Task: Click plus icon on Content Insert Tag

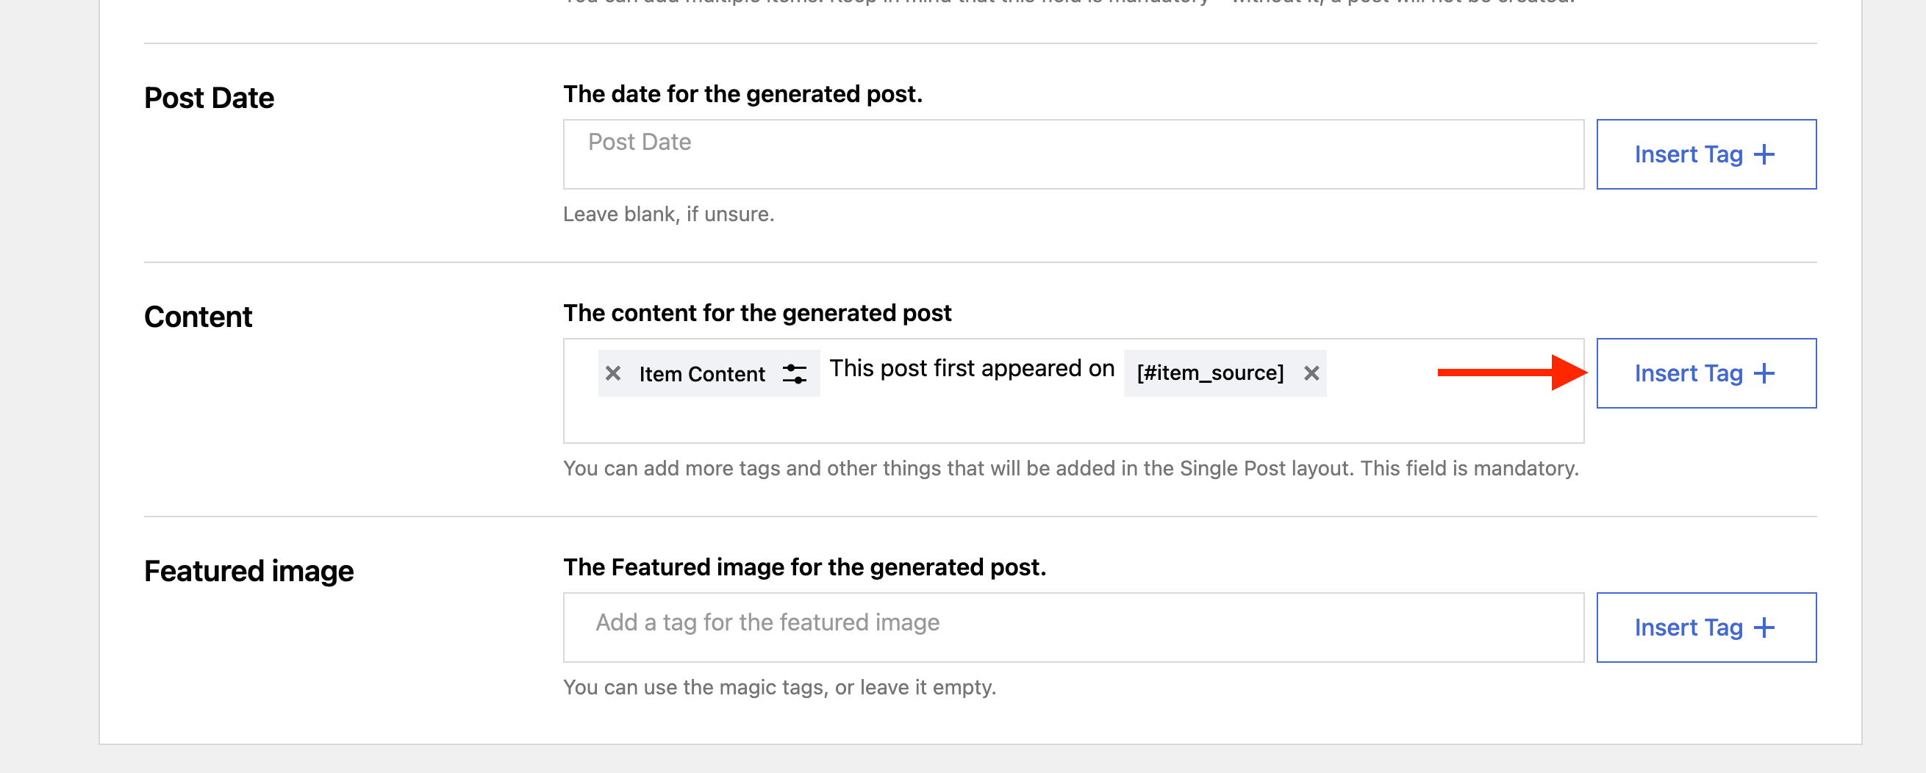Action: (x=1764, y=373)
